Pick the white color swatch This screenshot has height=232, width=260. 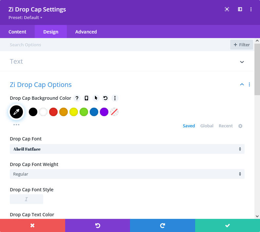(43, 112)
